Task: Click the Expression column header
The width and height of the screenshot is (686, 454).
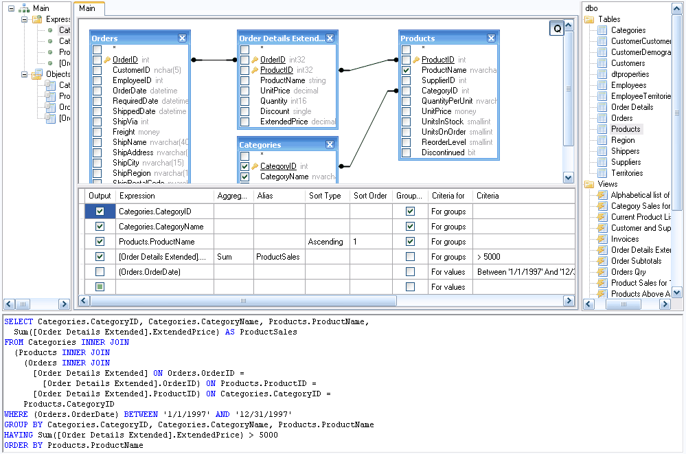Action: click(x=165, y=196)
